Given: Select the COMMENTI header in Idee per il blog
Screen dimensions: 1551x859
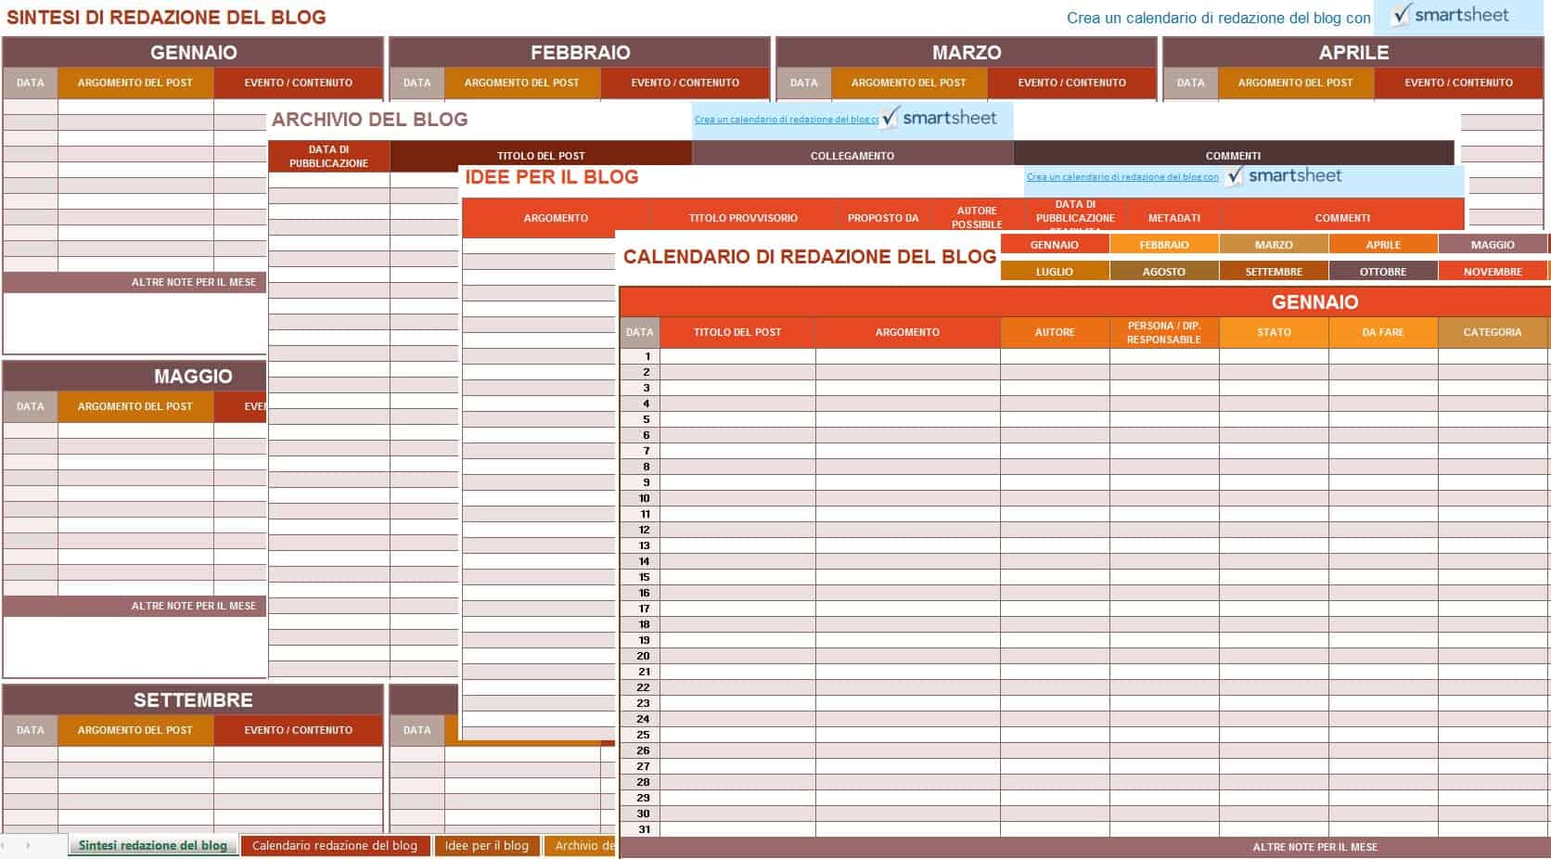Looking at the screenshot, I should pyautogui.click(x=1342, y=218).
